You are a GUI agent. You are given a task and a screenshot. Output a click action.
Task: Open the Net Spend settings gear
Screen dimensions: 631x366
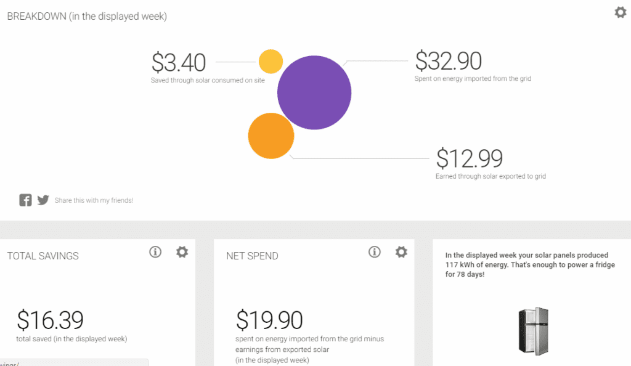tap(401, 252)
